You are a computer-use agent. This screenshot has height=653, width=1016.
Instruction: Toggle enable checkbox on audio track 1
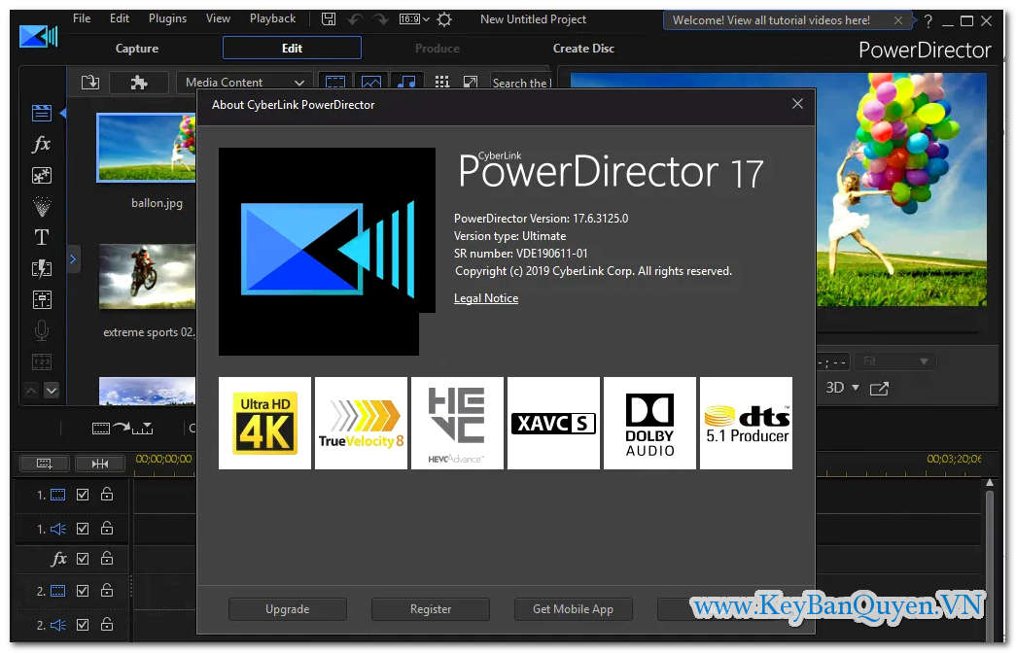point(83,529)
